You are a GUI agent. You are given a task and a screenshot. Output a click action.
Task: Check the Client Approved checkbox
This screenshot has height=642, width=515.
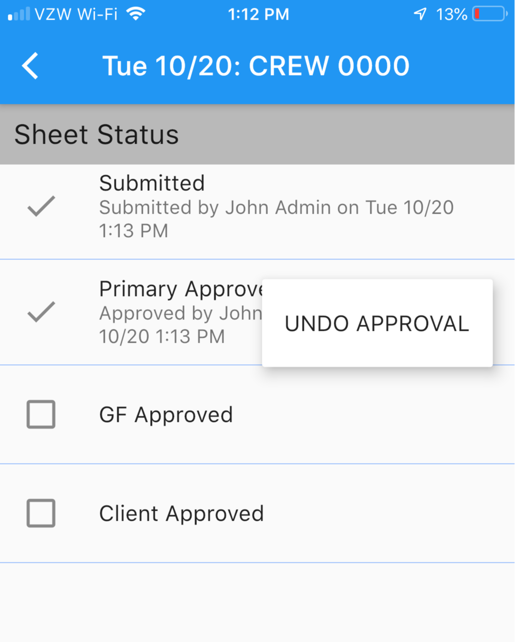41,513
